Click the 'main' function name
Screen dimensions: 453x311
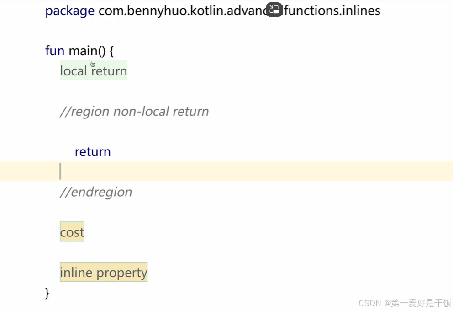(83, 51)
